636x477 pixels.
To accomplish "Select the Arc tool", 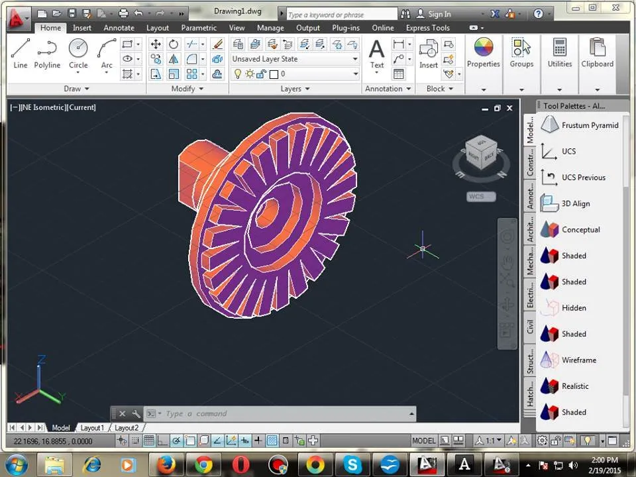I will pos(107,53).
